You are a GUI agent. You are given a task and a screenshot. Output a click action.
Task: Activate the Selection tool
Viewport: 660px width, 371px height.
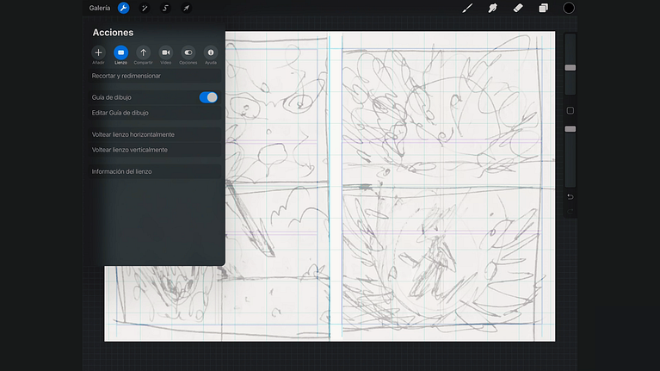click(165, 8)
